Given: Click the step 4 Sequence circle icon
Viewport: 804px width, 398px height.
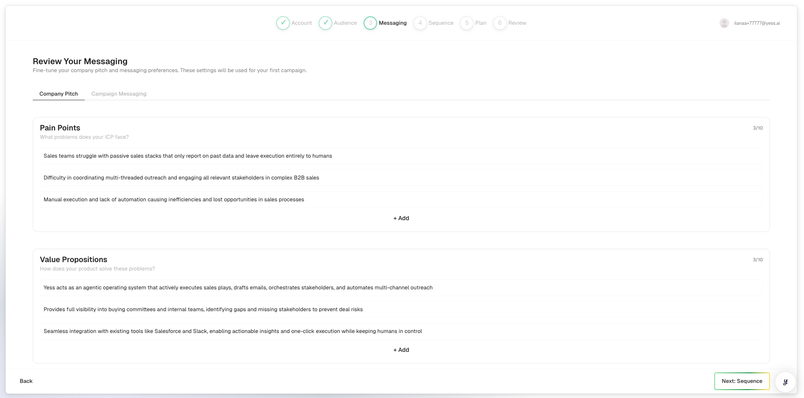Looking at the screenshot, I should click(x=420, y=23).
